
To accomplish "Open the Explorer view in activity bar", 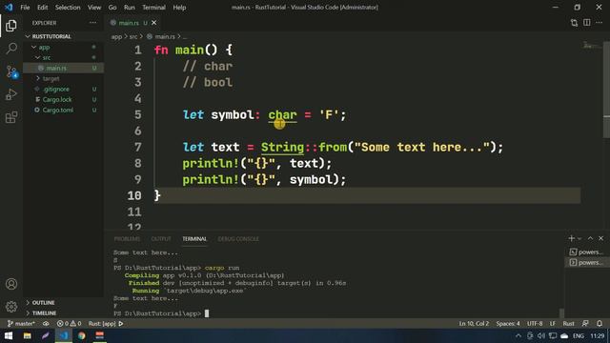I will tap(11, 26).
